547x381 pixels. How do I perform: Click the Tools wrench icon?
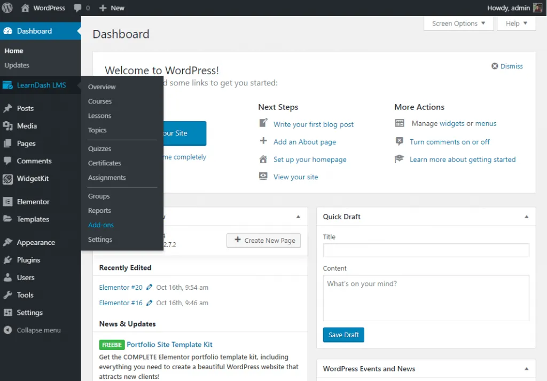(x=7, y=295)
